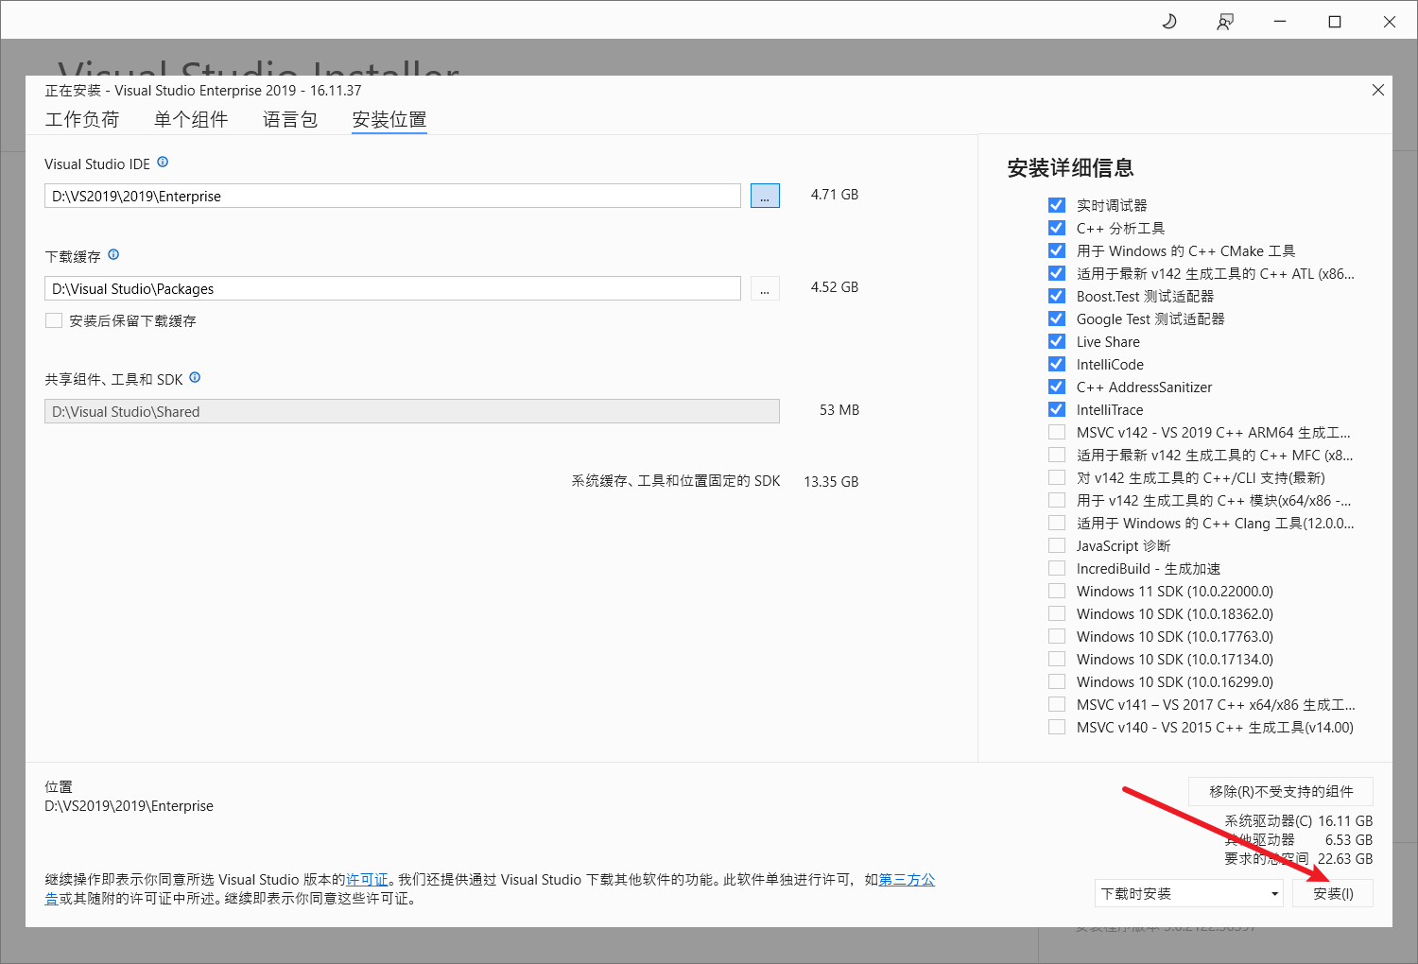Image resolution: width=1418 pixels, height=964 pixels.
Task: Check Windows 10 SDK (10.0.18362.0)
Action: click(x=1057, y=613)
